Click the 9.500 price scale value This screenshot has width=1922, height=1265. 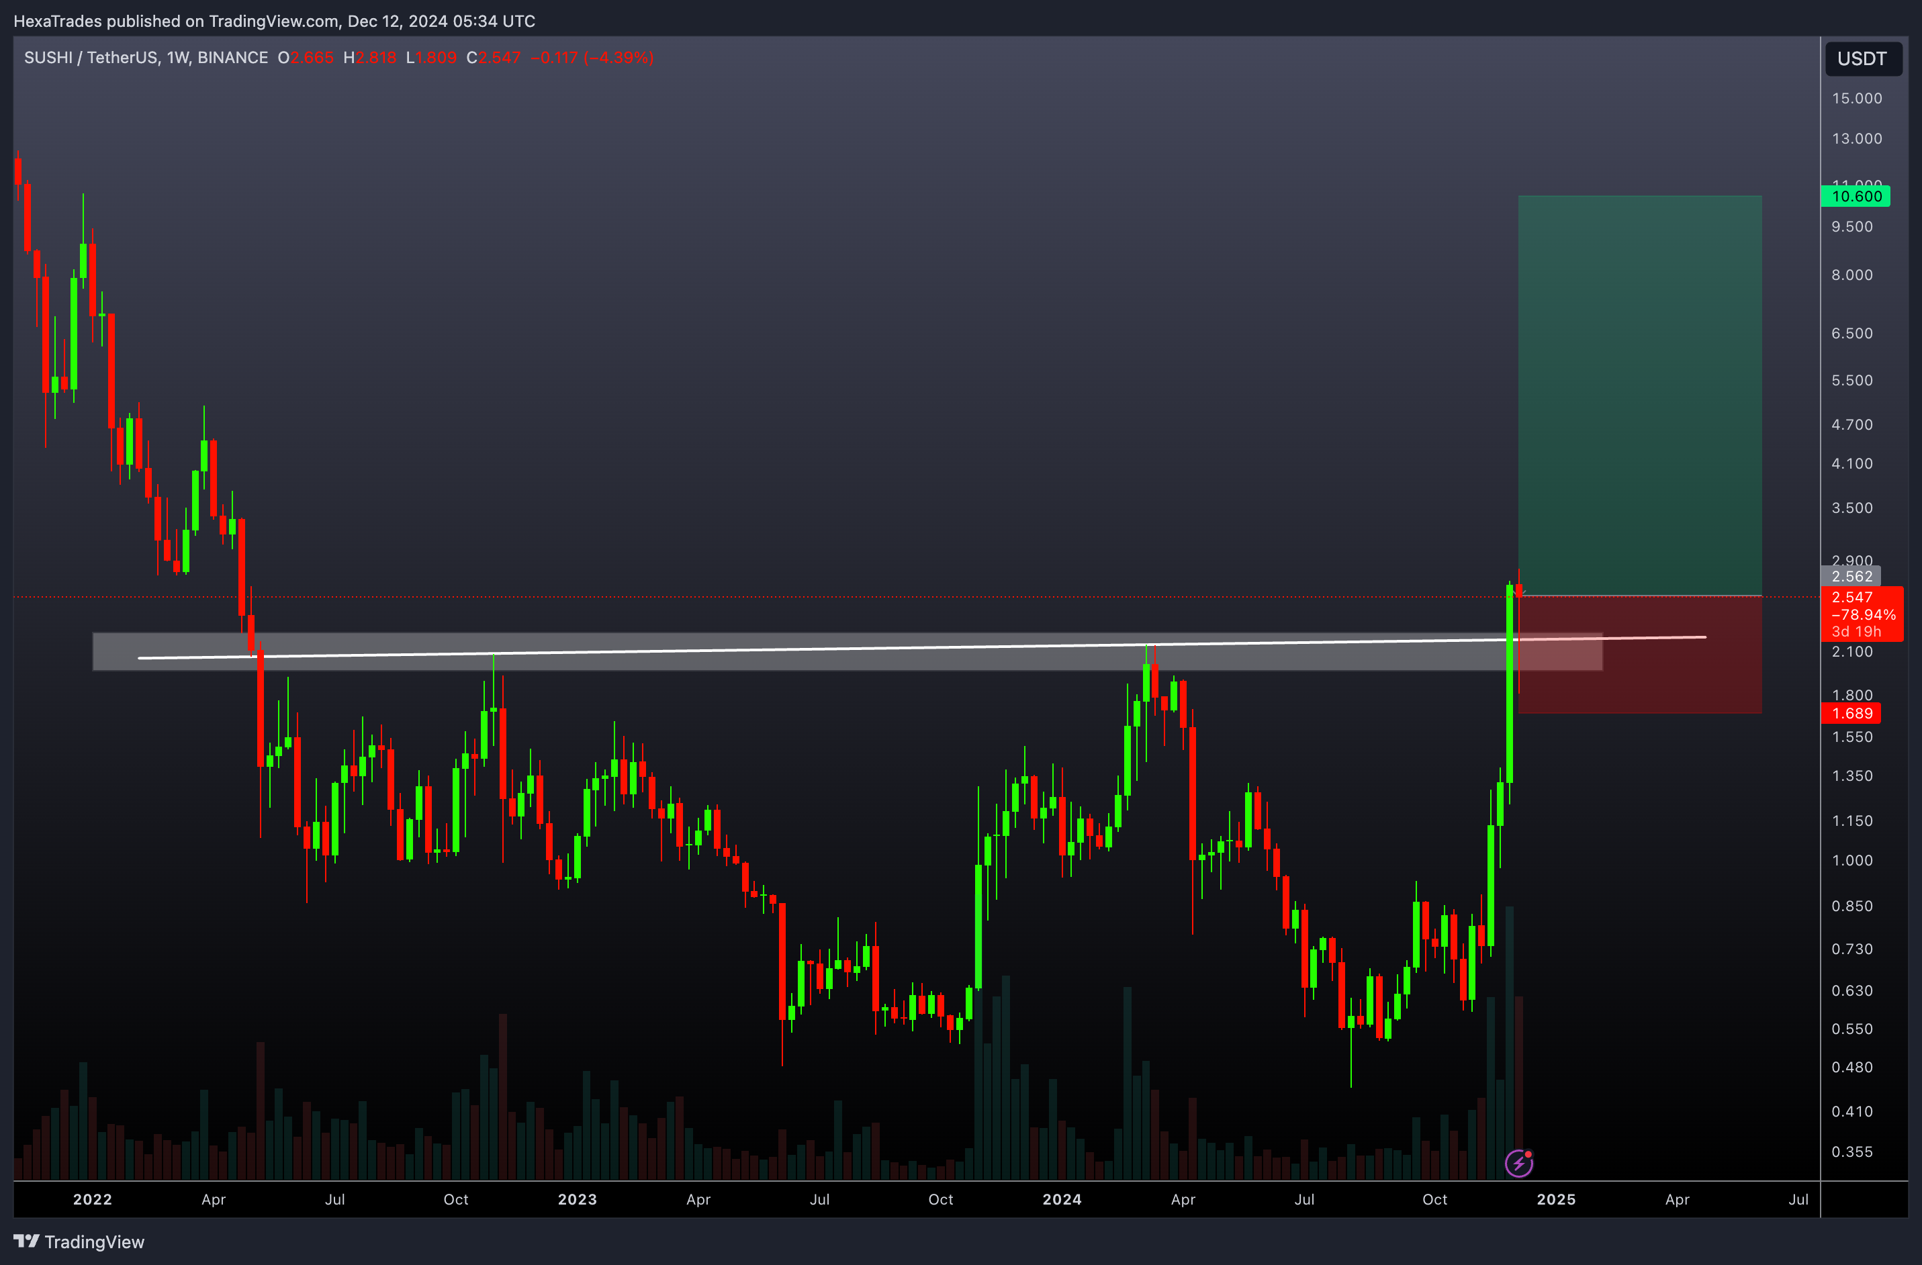coord(1851,227)
